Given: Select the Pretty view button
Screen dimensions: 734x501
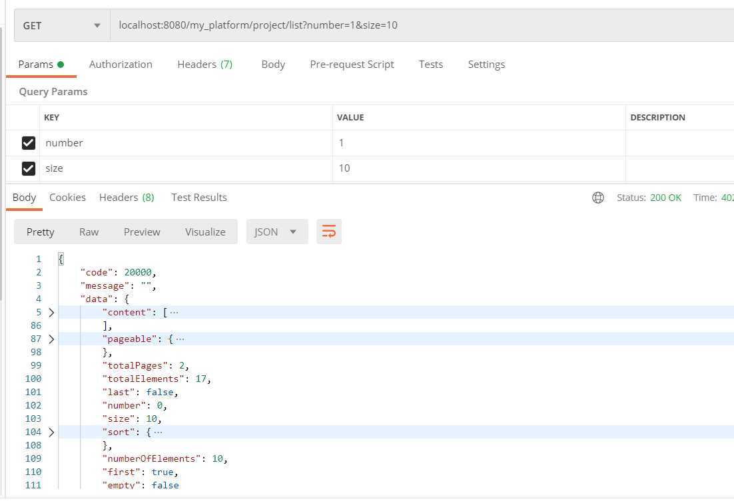Looking at the screenshot, I should [x=40, y=232].
